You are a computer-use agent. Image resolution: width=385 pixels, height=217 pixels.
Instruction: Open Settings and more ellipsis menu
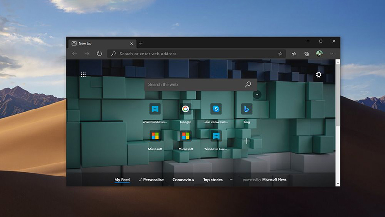coord(333,54)
